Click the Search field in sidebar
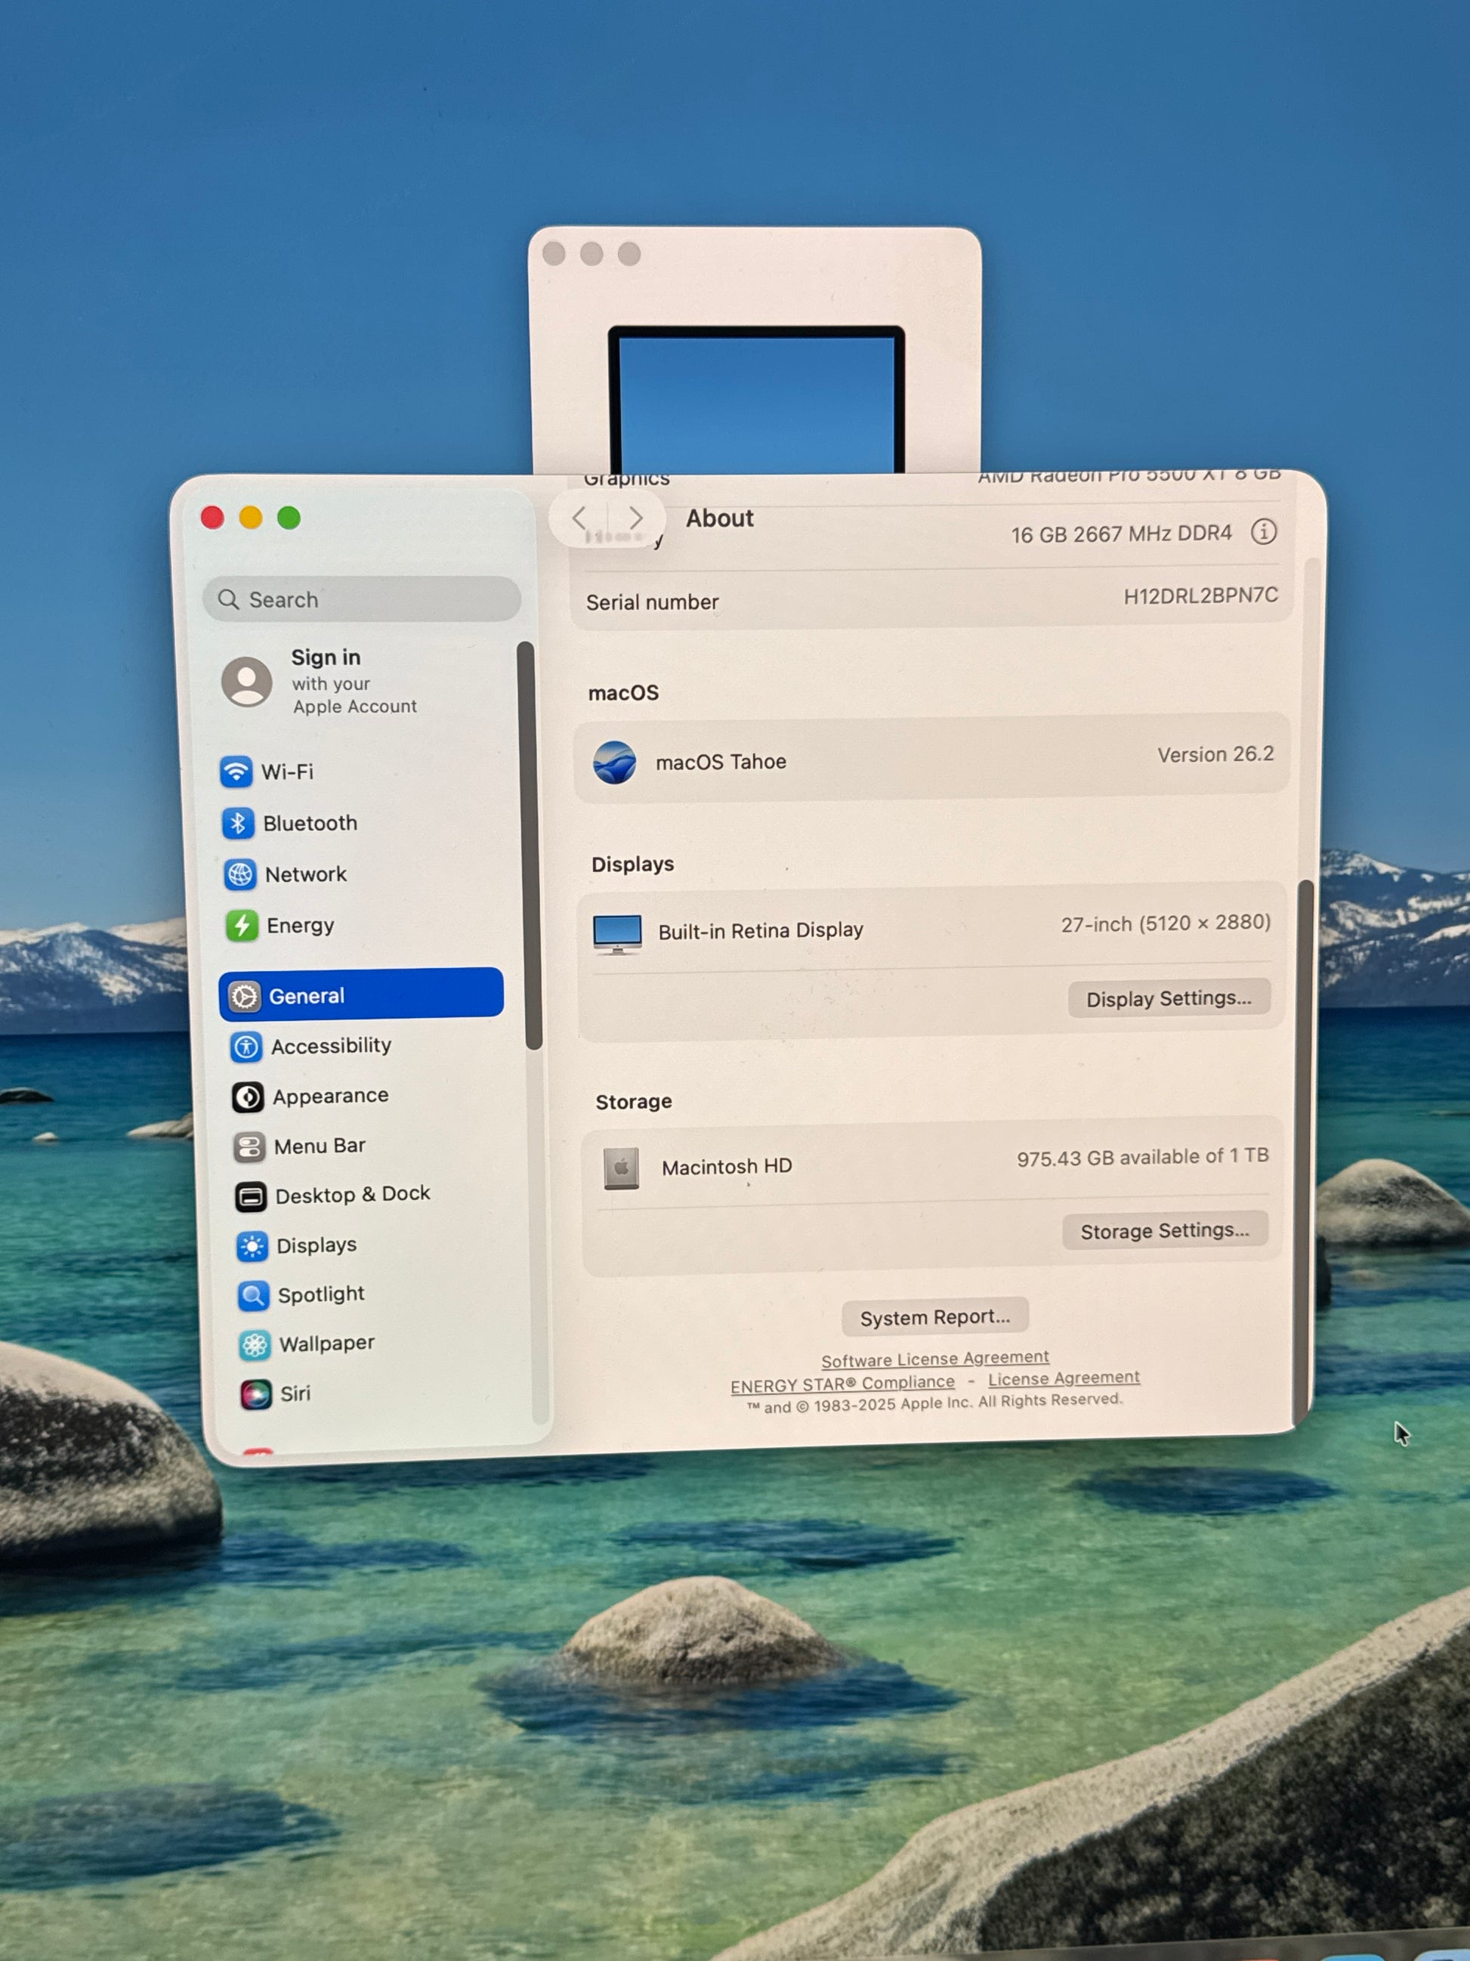 click(x=362, y=599)
